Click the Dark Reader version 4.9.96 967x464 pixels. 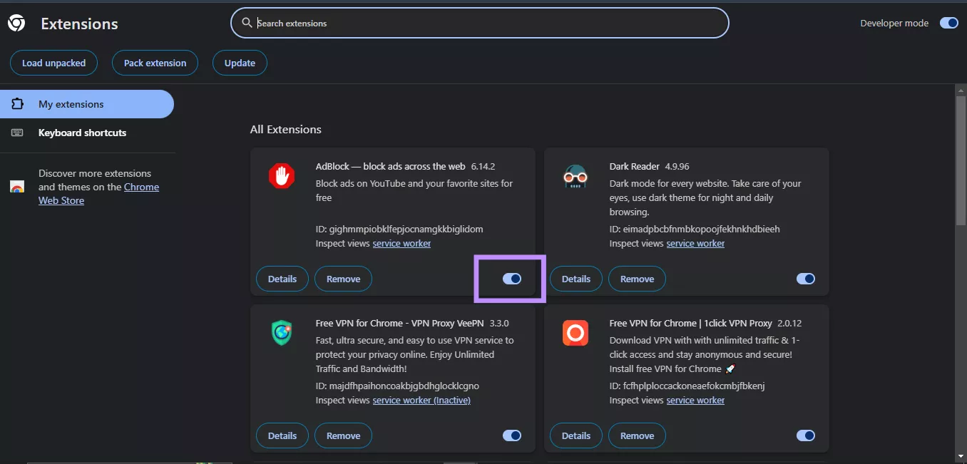[677, 166]
